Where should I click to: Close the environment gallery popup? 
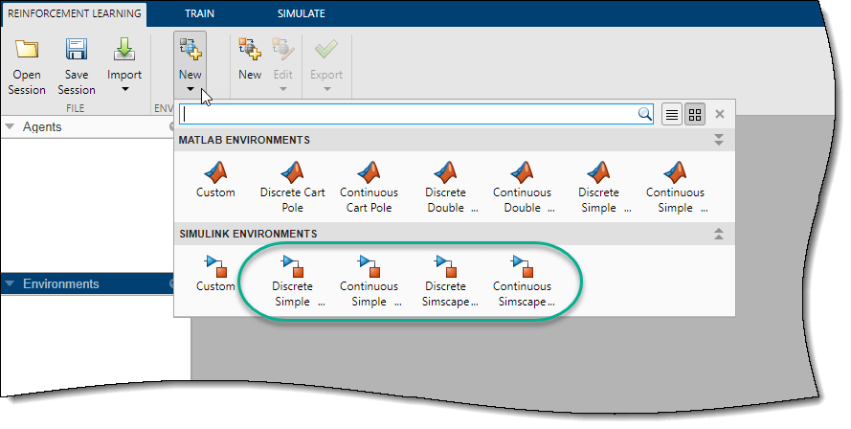pyautogui.click(x=720, y=114)
